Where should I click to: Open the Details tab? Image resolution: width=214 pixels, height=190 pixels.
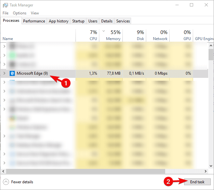tap(107, 21)
